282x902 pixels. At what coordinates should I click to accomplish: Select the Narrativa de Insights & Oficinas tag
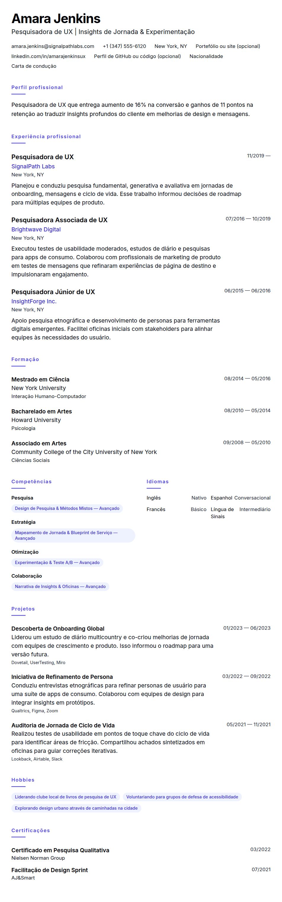tap(60, 587)
